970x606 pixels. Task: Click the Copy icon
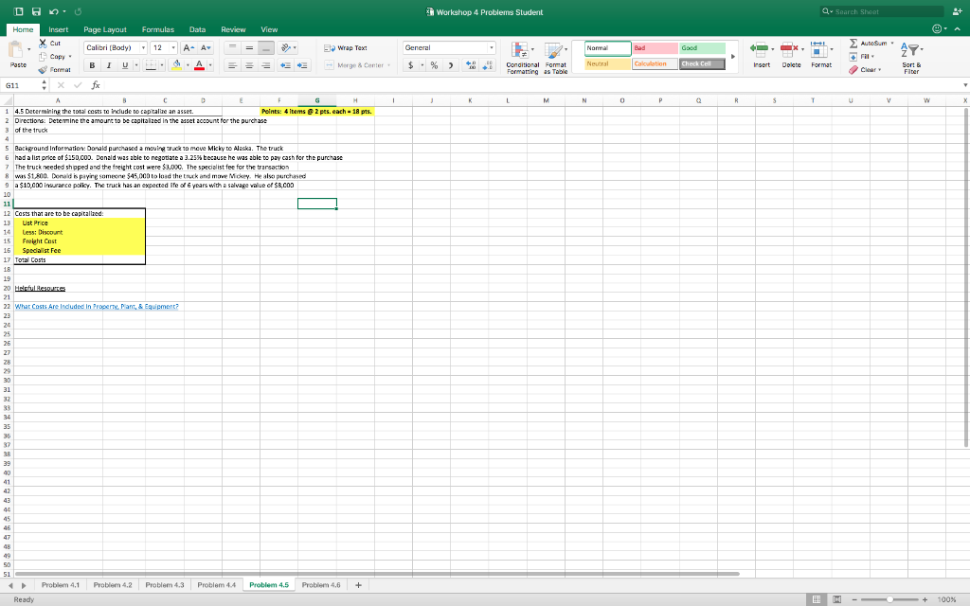point(43,56)
